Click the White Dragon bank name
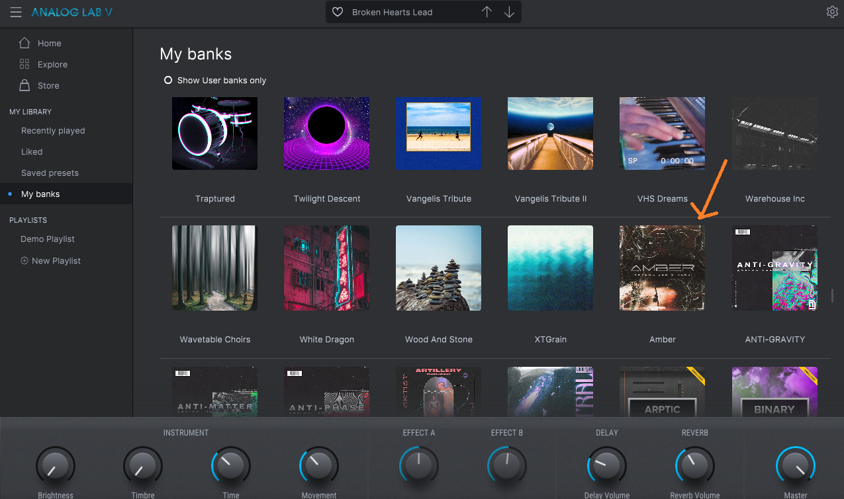 [x=327, y=339]
